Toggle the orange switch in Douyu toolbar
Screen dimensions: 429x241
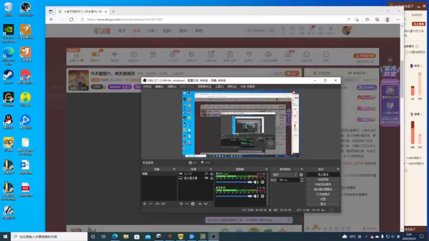[95, 55]
